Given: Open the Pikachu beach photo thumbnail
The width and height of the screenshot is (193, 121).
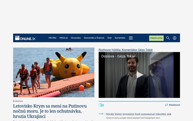Looking at the screenshot, I should pyautogui.click(x=54, y=73).
